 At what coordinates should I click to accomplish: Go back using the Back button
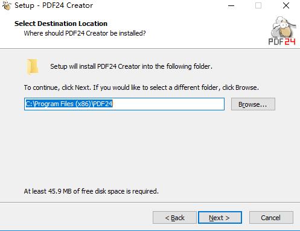174,218
